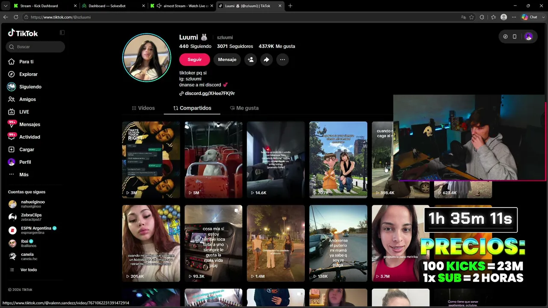
Task: Open the video with 14.6K views
Action: click(276, 160)
